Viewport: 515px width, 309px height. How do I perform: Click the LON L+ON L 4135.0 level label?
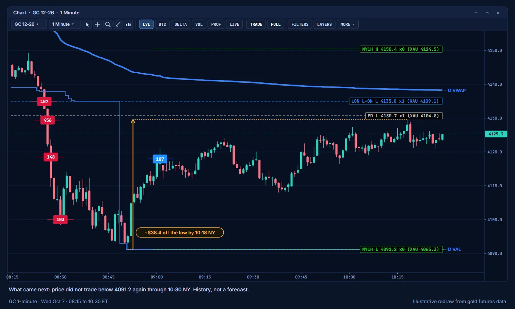pos(396,101)
